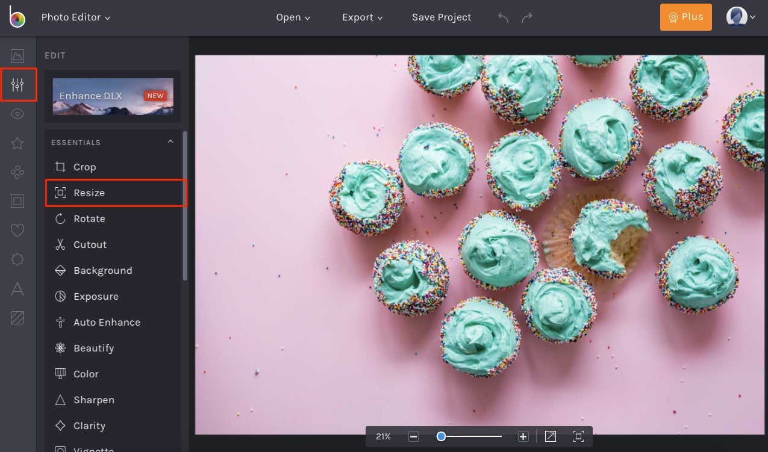
Task: Open the Text tool with the A icon
Action: [x=17, y=288]
